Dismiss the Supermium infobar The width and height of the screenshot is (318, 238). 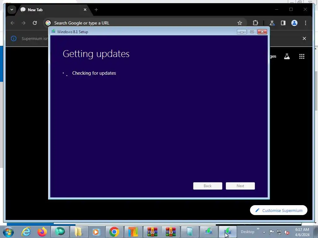(304, 38)
